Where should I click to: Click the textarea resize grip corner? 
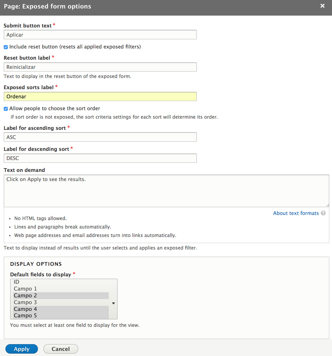coord(328,205)
